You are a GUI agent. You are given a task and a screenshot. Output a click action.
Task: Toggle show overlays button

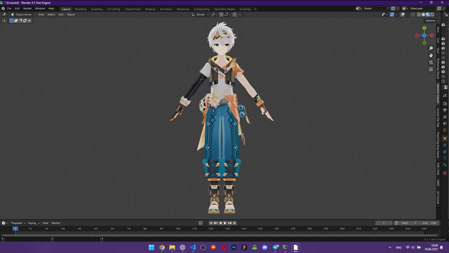(x=403, y=14)
